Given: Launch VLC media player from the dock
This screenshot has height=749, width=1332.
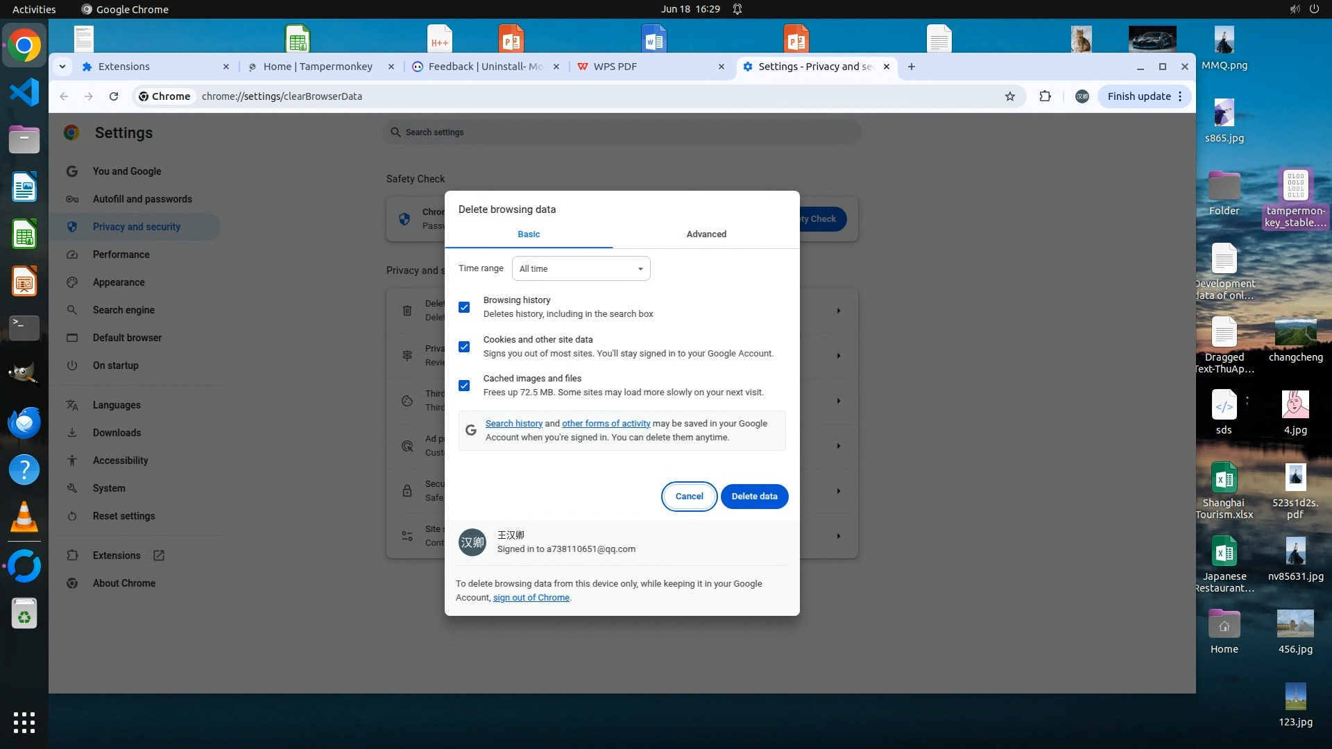Looking at the screenshot, I should (24, 517).
